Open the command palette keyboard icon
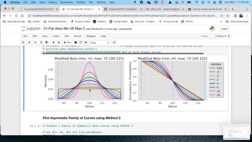 (x=114, y=43)
